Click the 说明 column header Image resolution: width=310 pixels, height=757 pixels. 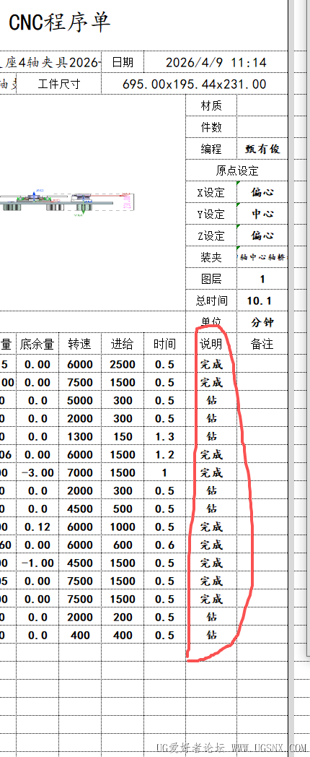tap(211, 345)
